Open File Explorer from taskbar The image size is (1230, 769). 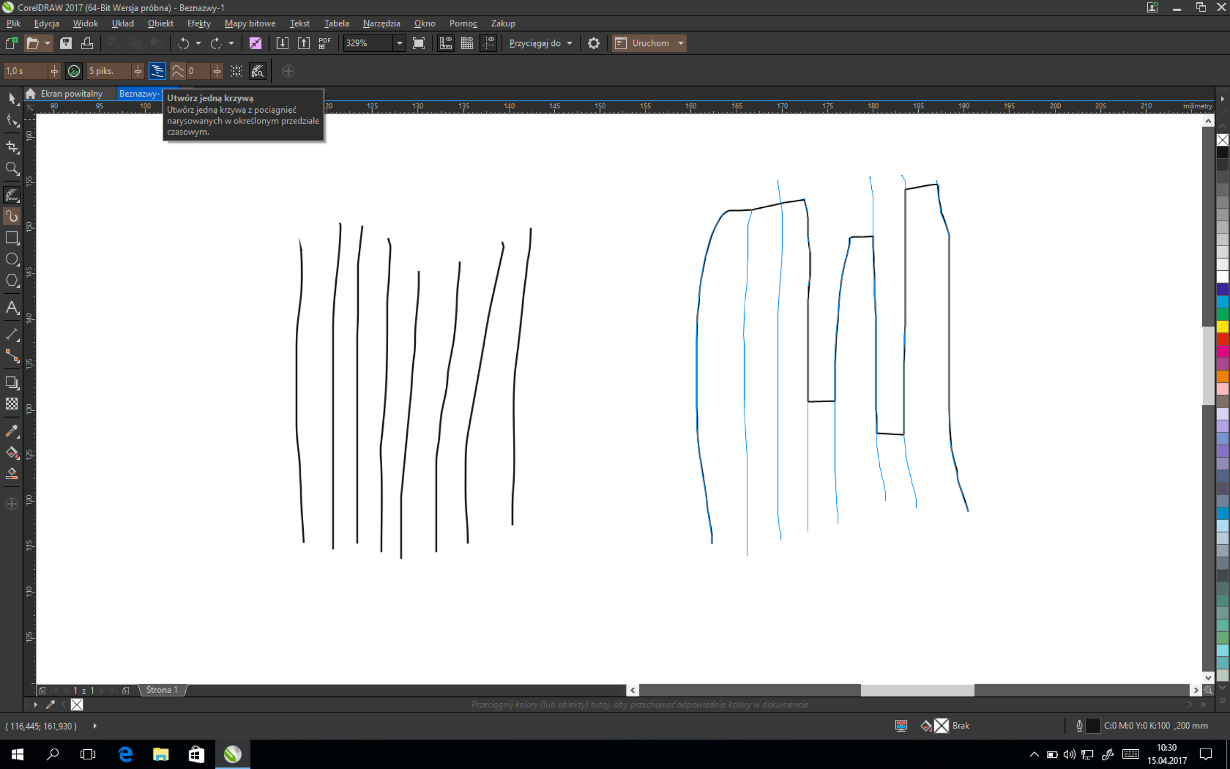coord(161,754)
